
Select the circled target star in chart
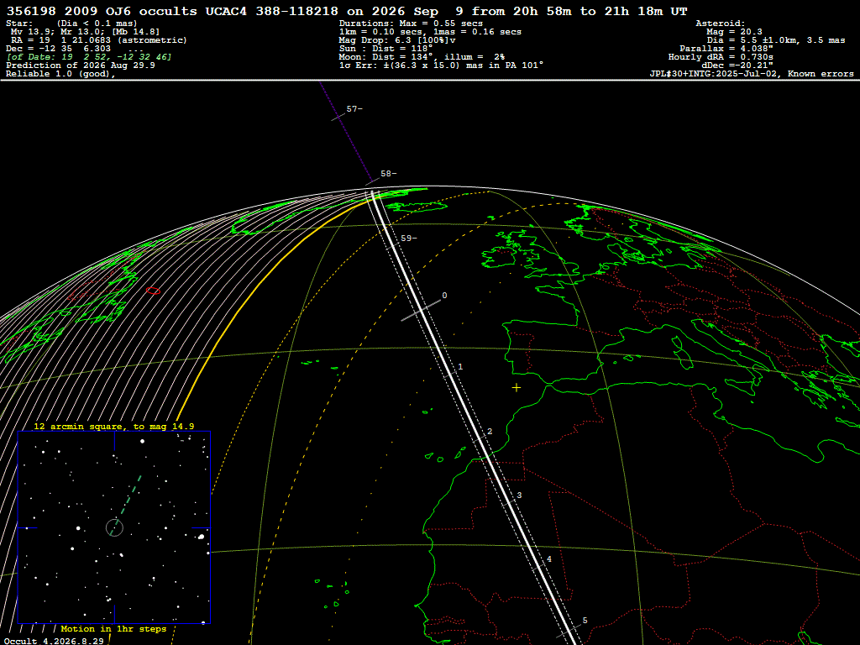point(114,527)
